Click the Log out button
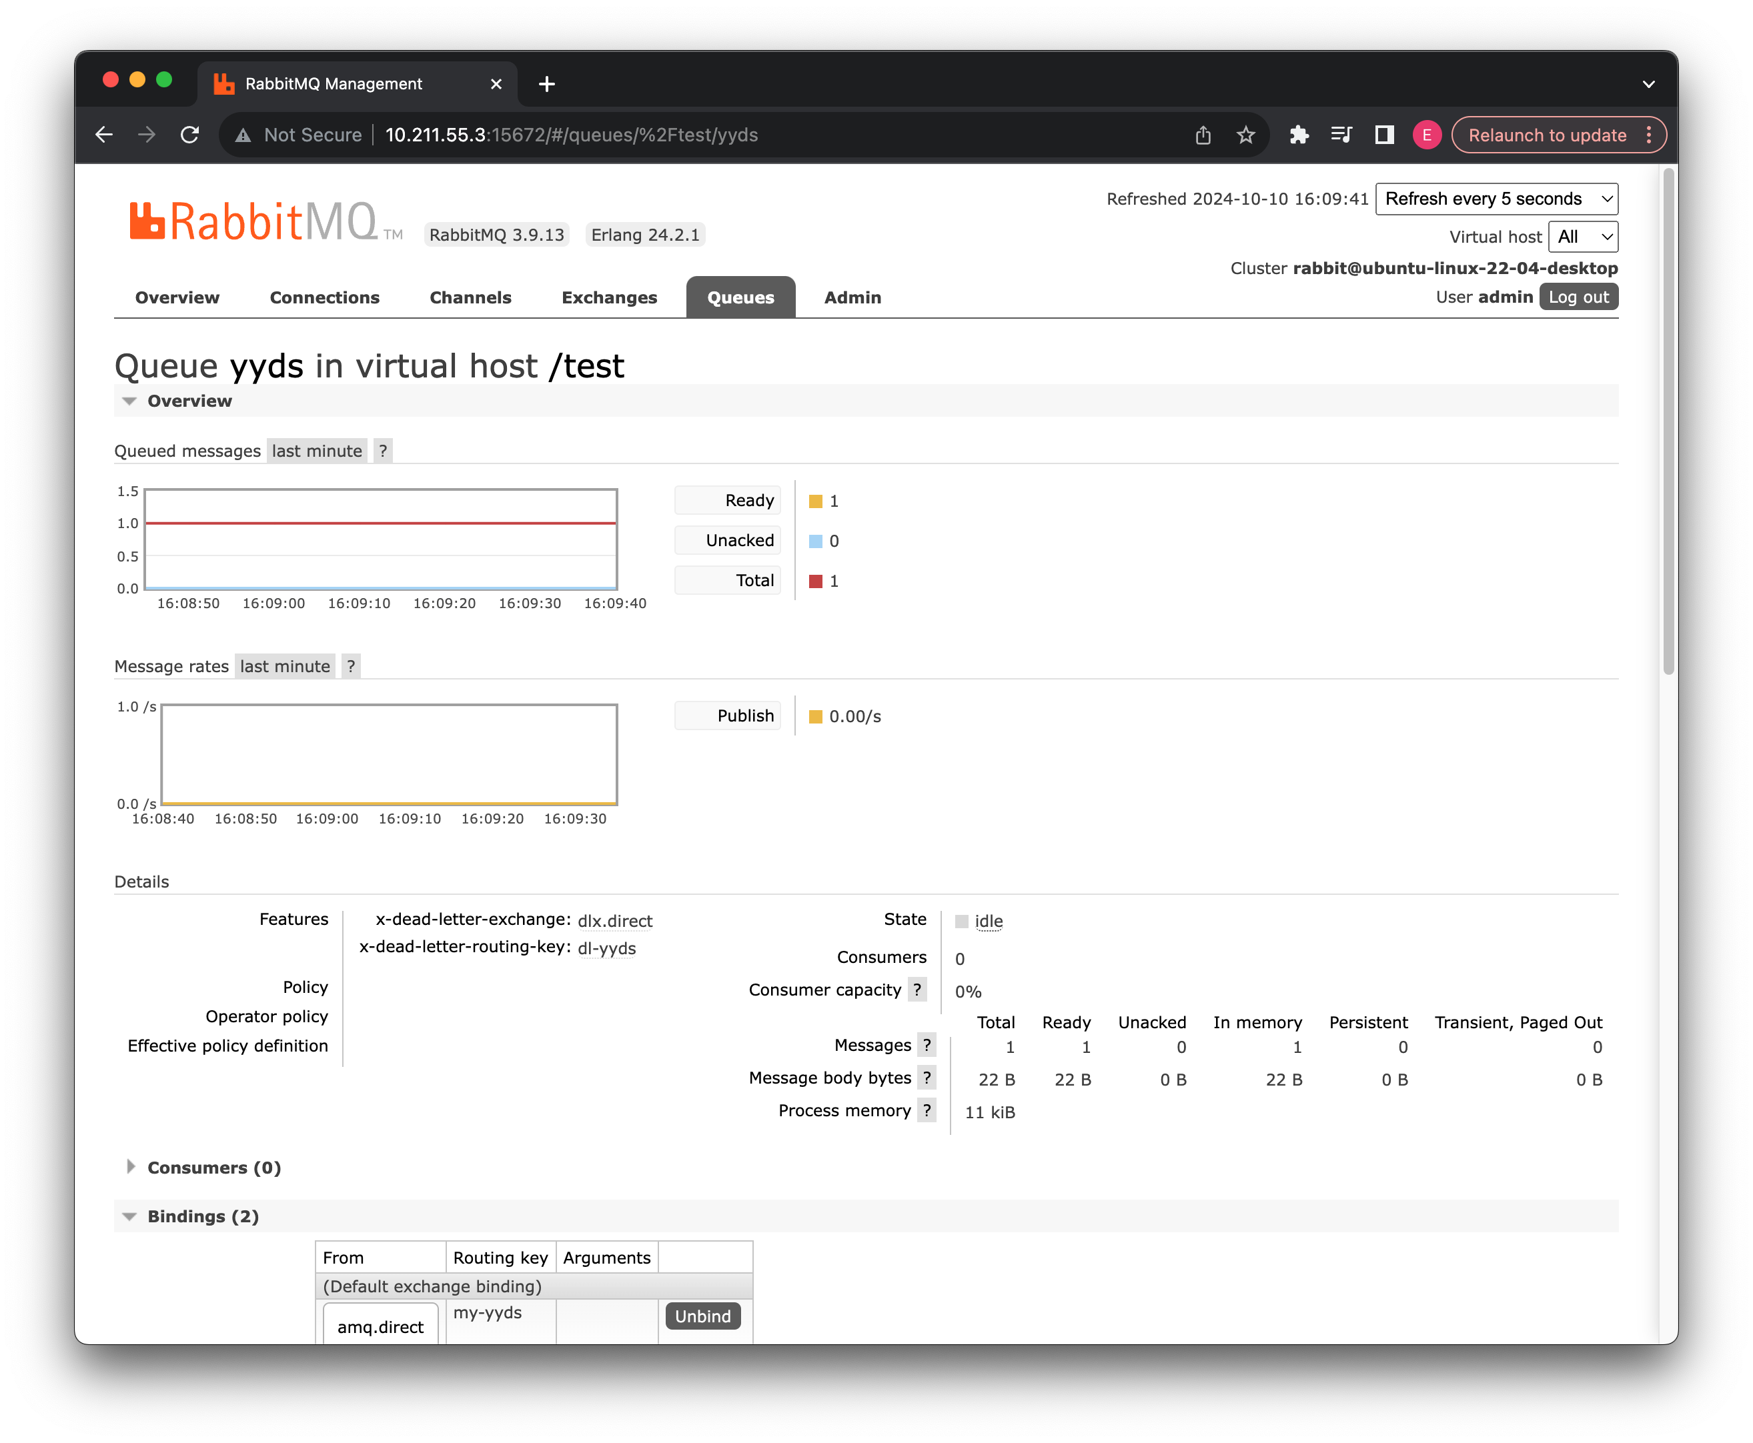This screenshot has height=1443, width=1753. click(1578, 297)
